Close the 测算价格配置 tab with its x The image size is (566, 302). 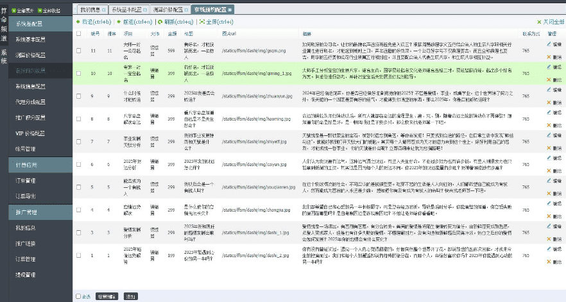[x=187, y=10]
